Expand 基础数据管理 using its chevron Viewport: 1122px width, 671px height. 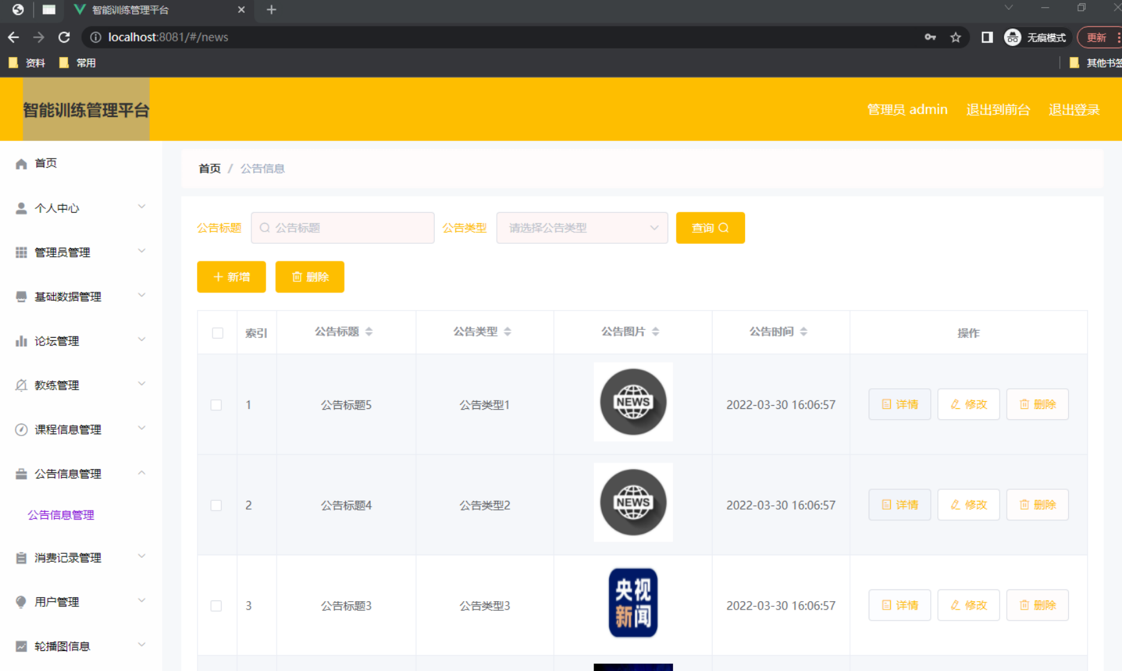(x=142, y=296)
